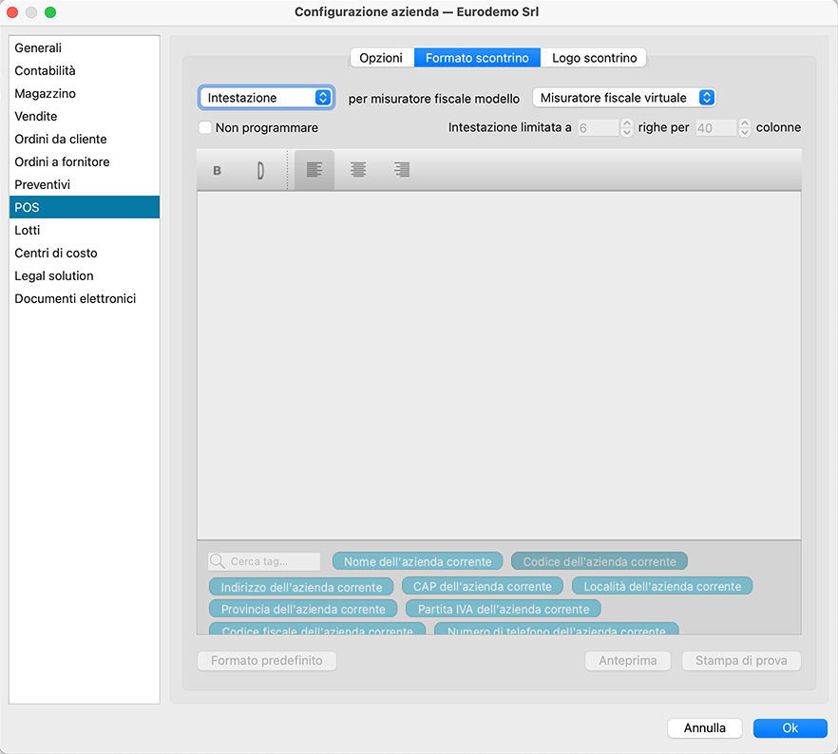Click the colonne count stepper
838x754 pixels.
744,127
